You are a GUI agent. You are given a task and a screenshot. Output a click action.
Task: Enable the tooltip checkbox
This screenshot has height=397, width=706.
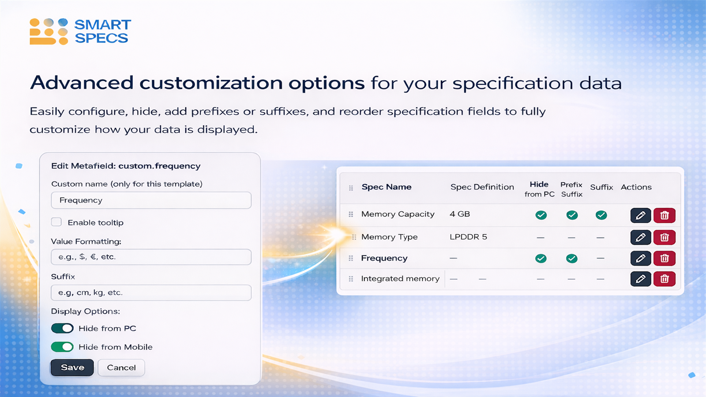pos(56,222)
